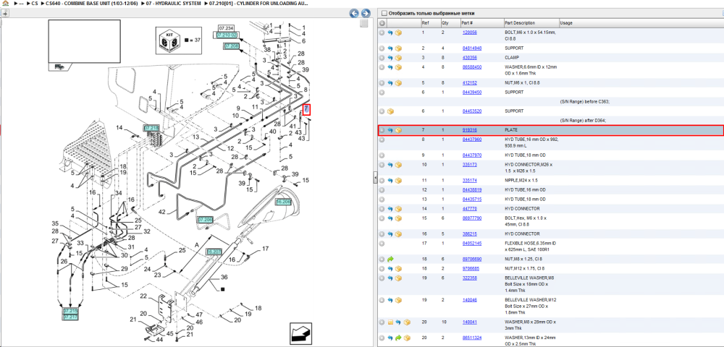Click box icon in SUPPORT 84453520 row

[x=390, y=111]
